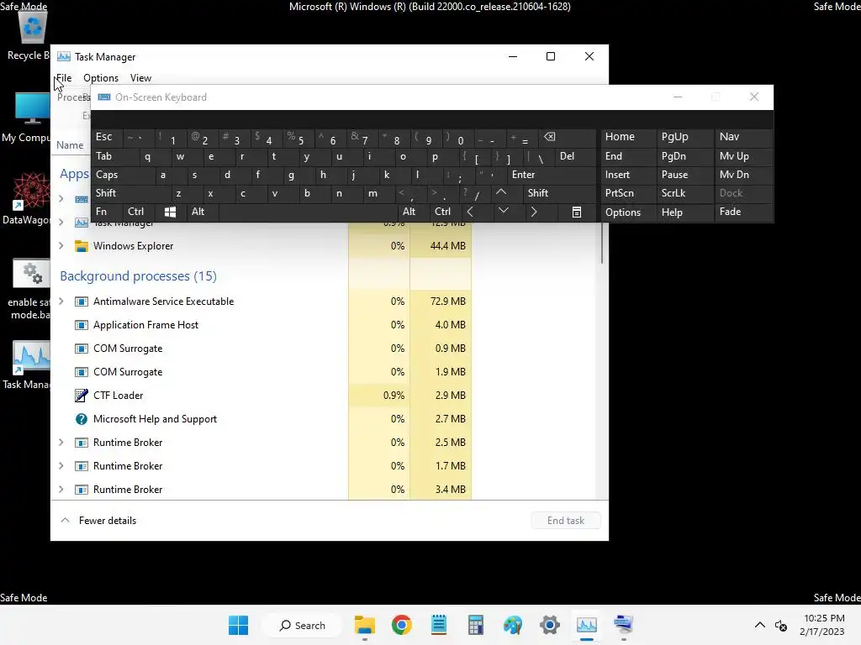This screenshot has height=645, width=861.
Task: Toggle the right Ctrl key on On-Screen Keyboard
Action: [x=444, y=212]
